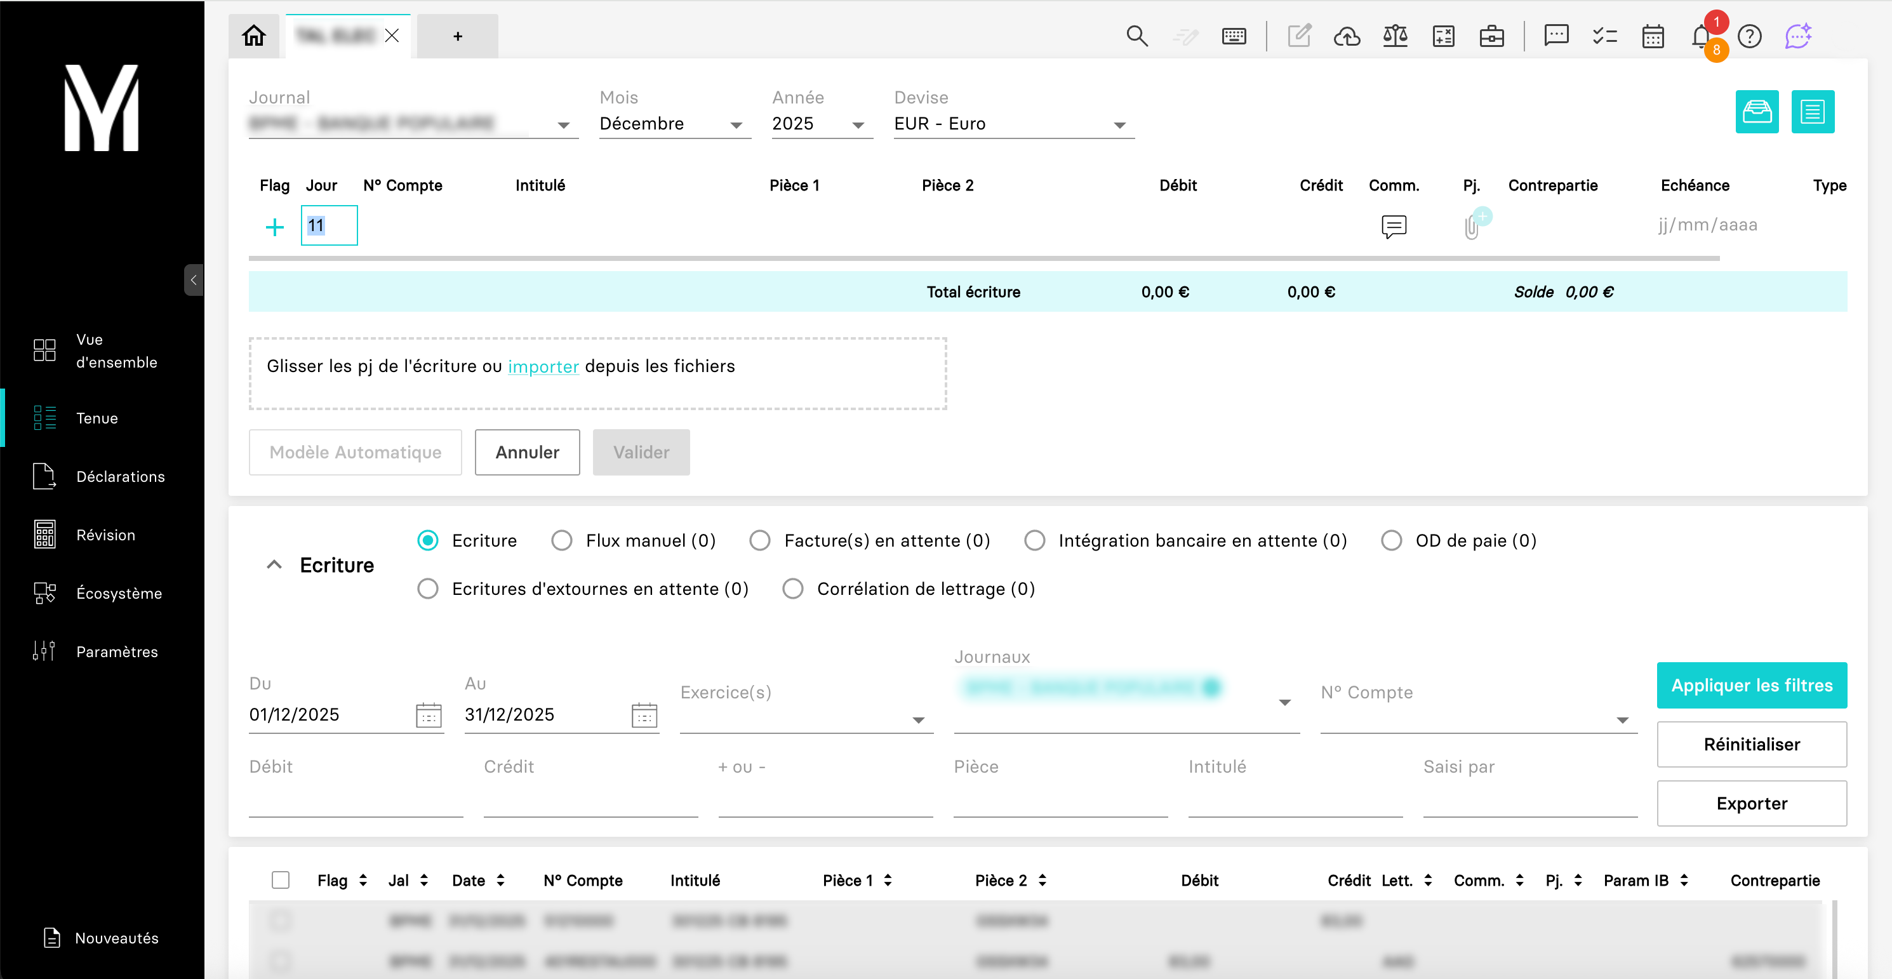Viewport: 1892px width, 979px height.
Task: Open the briefcase icon
Action: tap(1492, 36)
